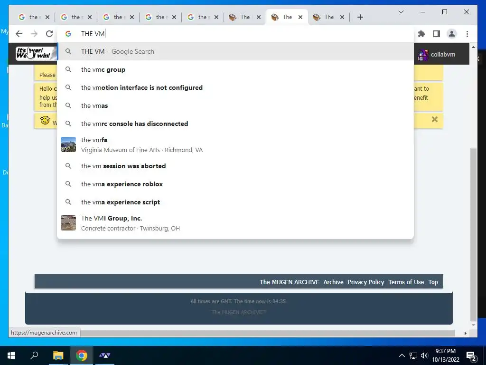486x365 pixels.
Task: Open File Explorer from the taskbar
Action: pos(58,355)
